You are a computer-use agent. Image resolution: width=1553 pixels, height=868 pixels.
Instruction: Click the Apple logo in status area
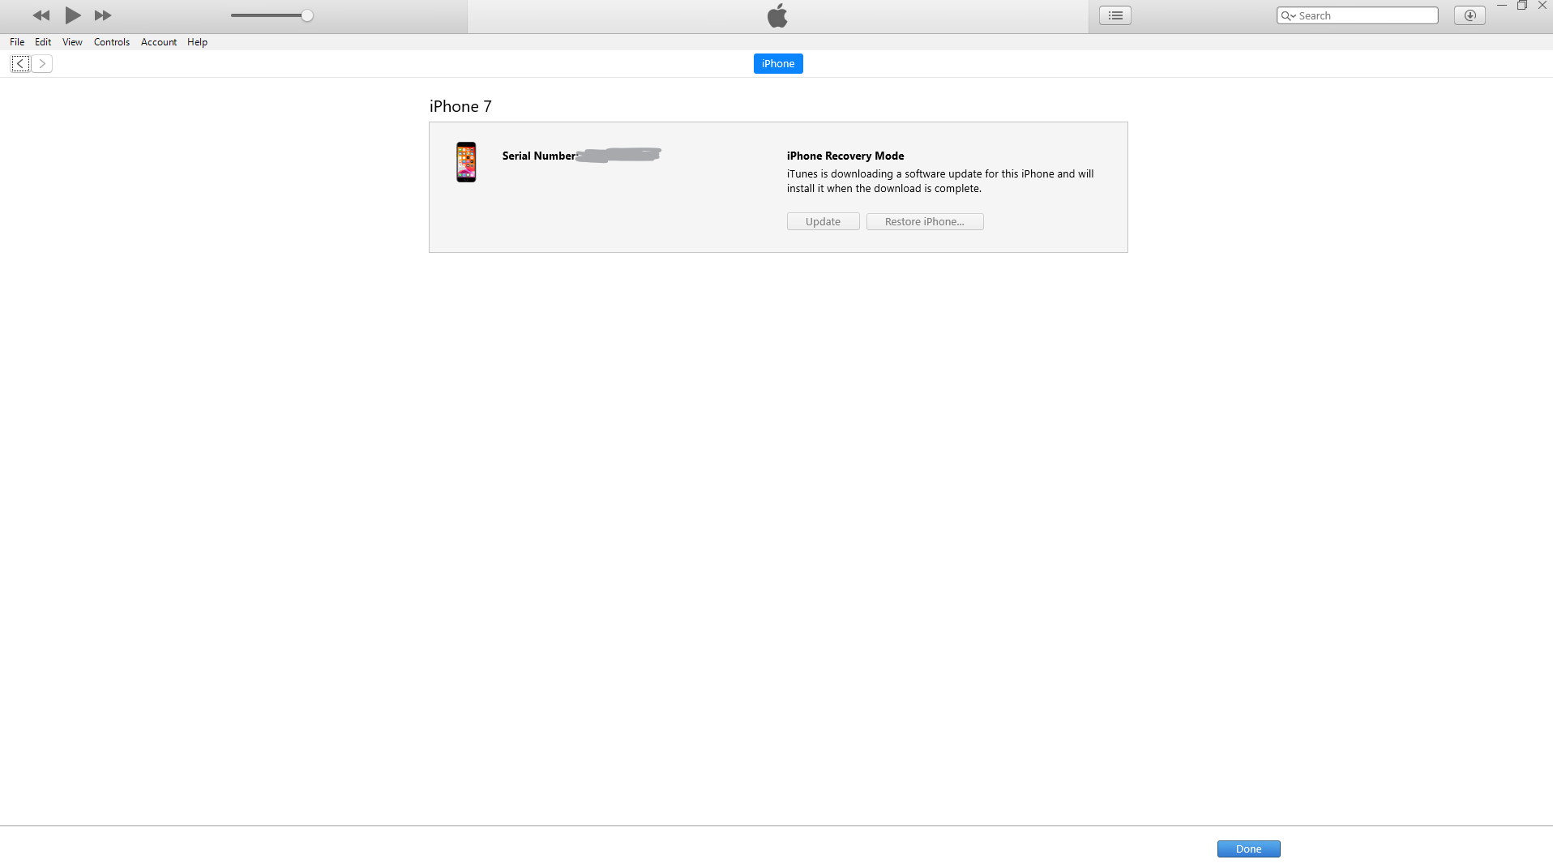tap(777, 15)
